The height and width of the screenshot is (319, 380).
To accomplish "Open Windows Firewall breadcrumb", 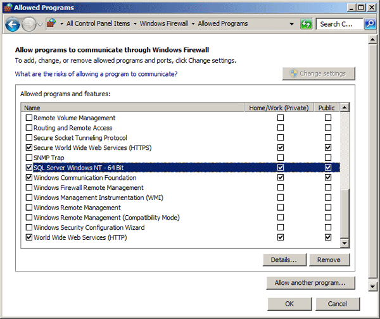I will [x=164, y=23].
